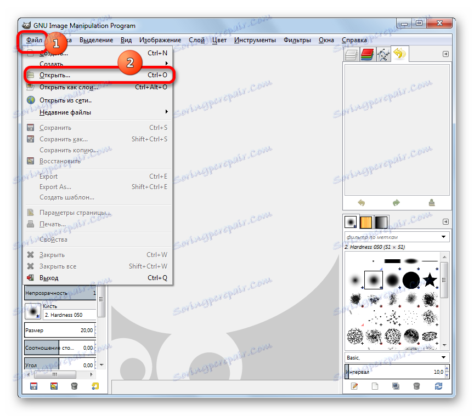Open the 'фильтр по меткам' dropdown
This screenshot has height=416, width=474.
[443, 237]
